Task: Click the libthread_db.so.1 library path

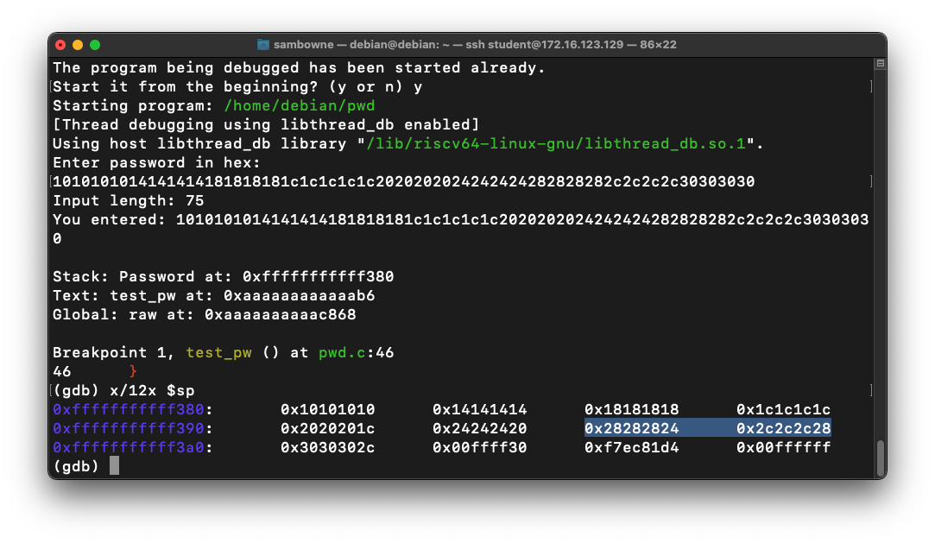Action: click(x=556, y=144)
